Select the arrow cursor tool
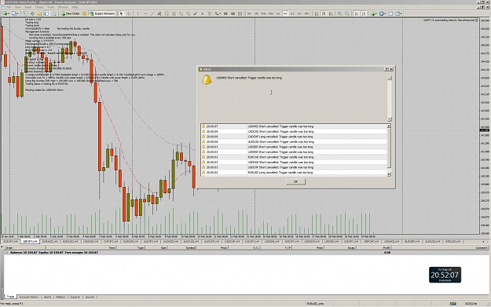Screen dimensions: 491x307 121,13
